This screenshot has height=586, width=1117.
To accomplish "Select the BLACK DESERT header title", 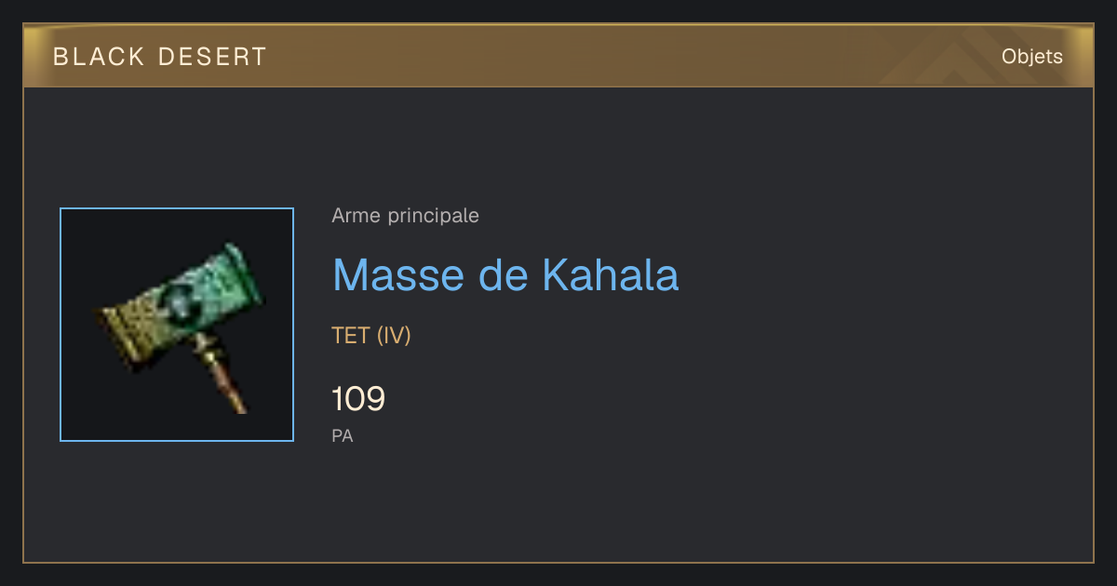I will click(x=160, y=57).
